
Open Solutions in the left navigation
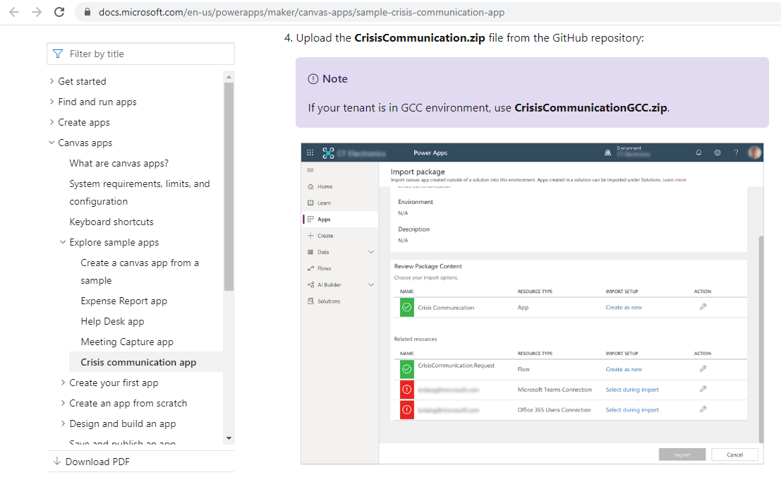pyautogui.click(x=329, y=301)
